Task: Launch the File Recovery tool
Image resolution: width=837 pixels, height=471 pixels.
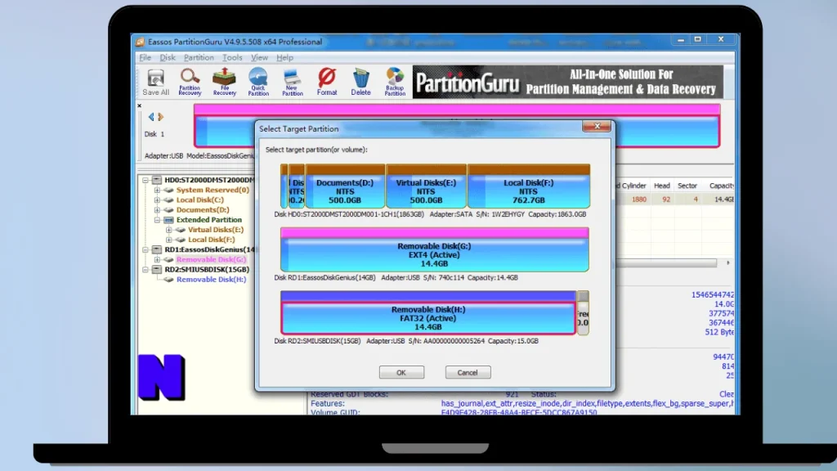Action: [224, 83]
